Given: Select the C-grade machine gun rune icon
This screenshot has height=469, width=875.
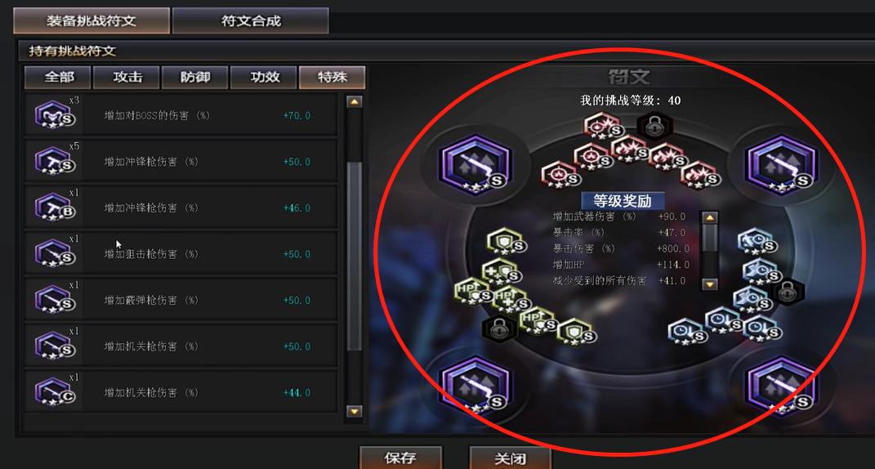Looking at the screenshot, I should (54, 392).
